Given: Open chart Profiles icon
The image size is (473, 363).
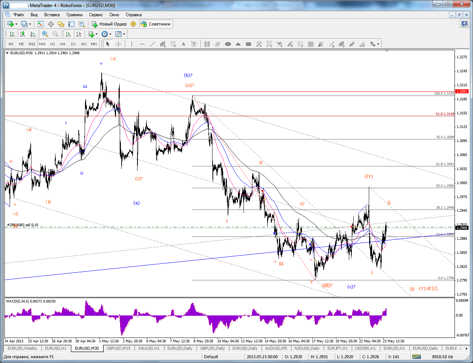Looking at the screenshot, I should pos(24,24).
